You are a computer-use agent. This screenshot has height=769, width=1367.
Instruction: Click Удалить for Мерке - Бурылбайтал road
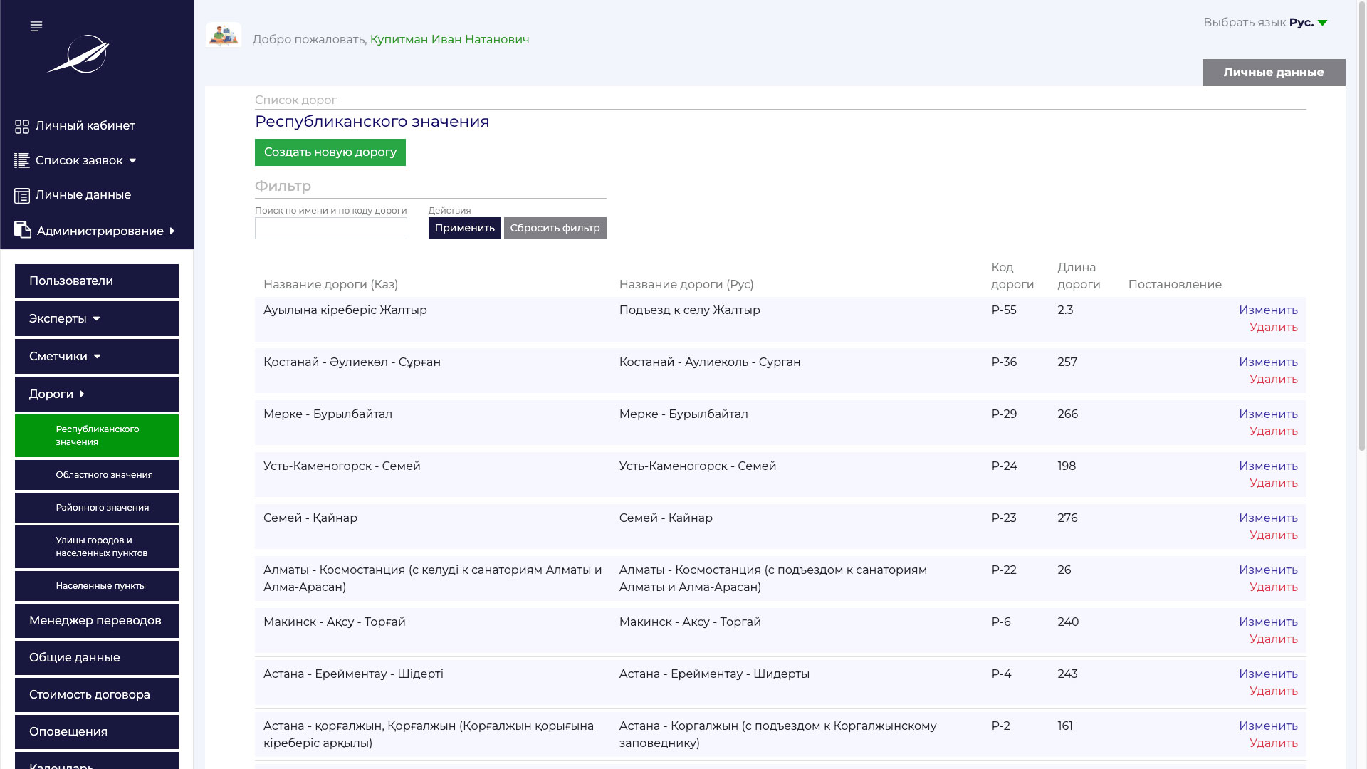(x=1273, y=431)
